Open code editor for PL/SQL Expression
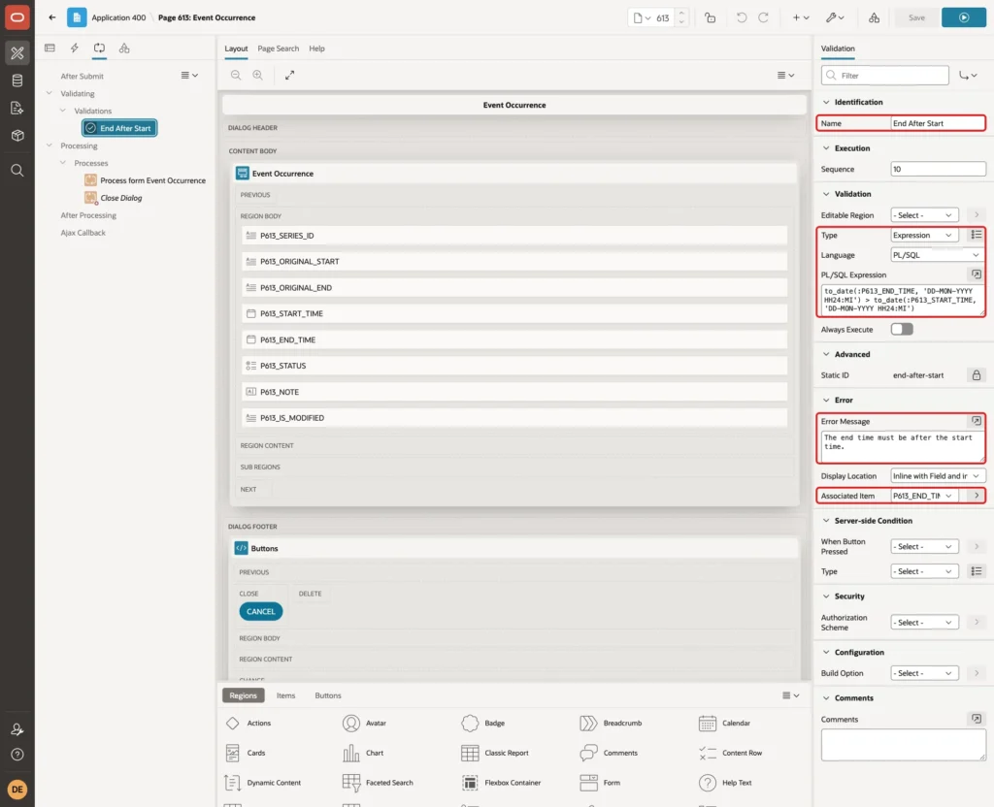Screen dimensions: 994x807 [x=977, y=274]
